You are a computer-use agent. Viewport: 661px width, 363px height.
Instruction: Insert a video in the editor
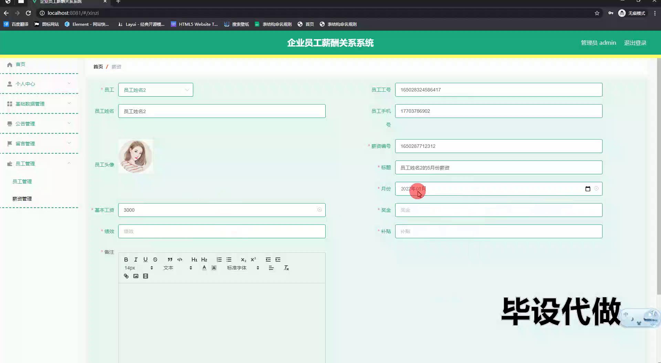click(x=146, y=276)
